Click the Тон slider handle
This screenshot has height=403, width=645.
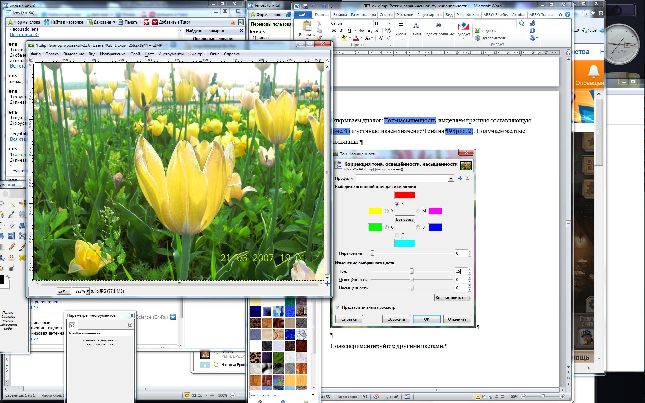click(411, 271)
